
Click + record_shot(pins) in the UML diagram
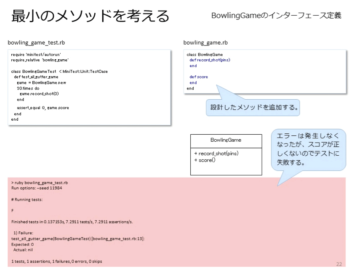216,154
